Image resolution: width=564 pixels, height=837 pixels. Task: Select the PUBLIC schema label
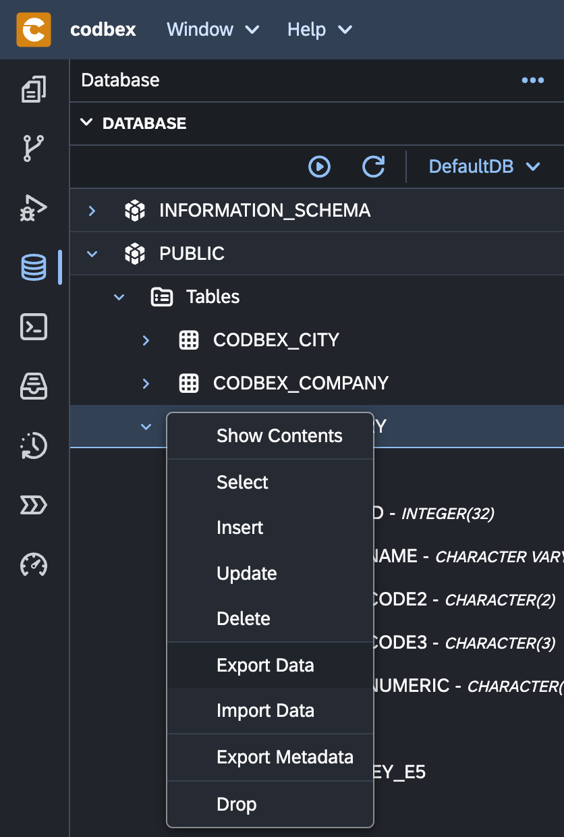tap(192, 254)
